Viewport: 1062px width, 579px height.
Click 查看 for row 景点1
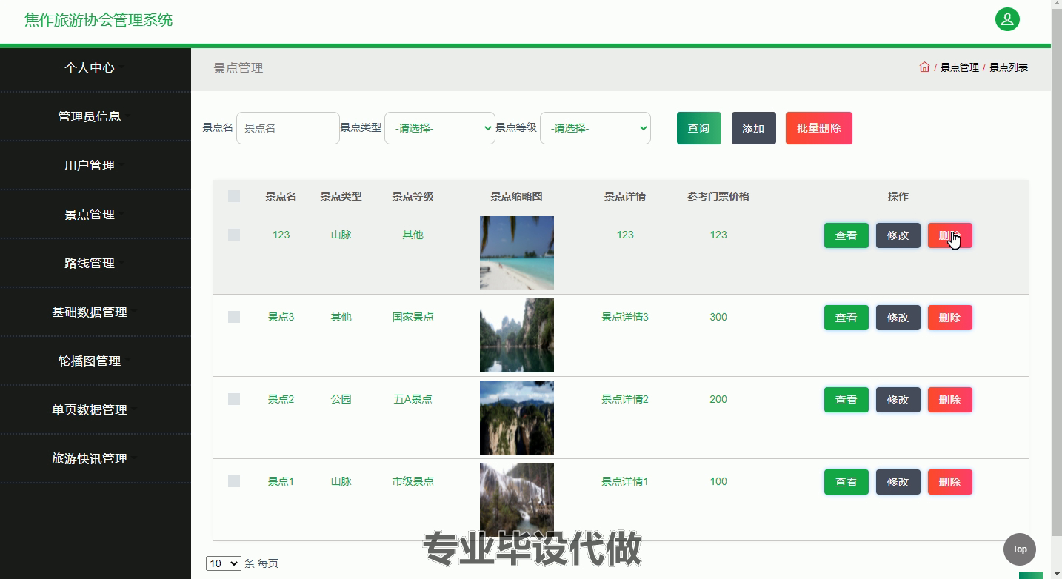[846, 482]
